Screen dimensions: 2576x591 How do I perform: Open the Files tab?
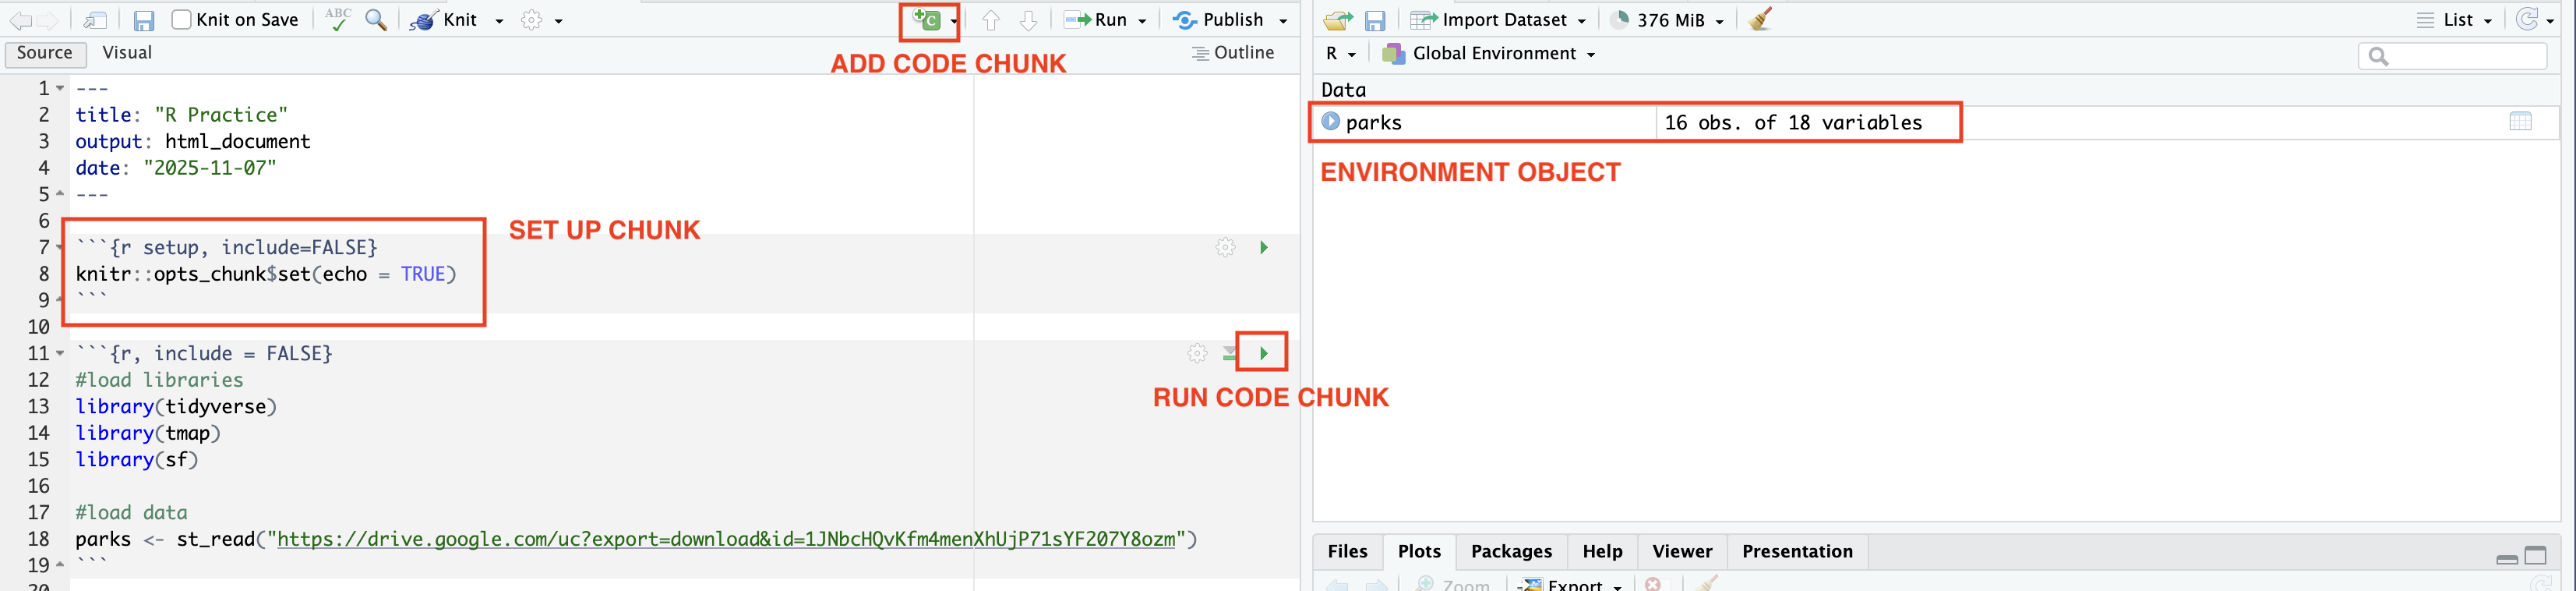point(1347,551)
